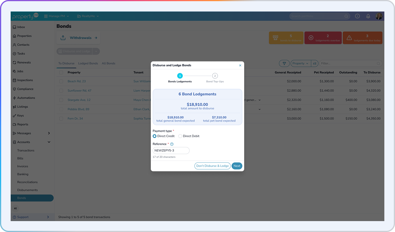Click the filter funnel button
The width and height of the screenshot is (395, 232).
coord(284,63)
